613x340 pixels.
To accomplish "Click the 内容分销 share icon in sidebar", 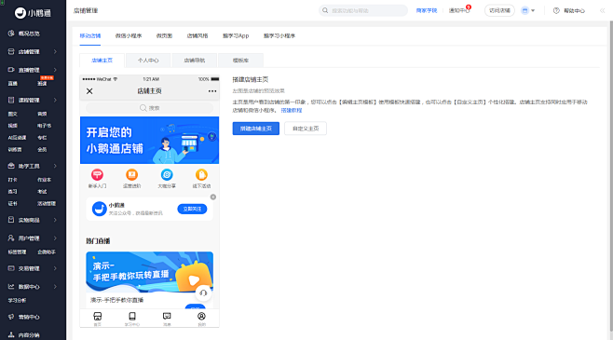I will click(x=11, y=335).
